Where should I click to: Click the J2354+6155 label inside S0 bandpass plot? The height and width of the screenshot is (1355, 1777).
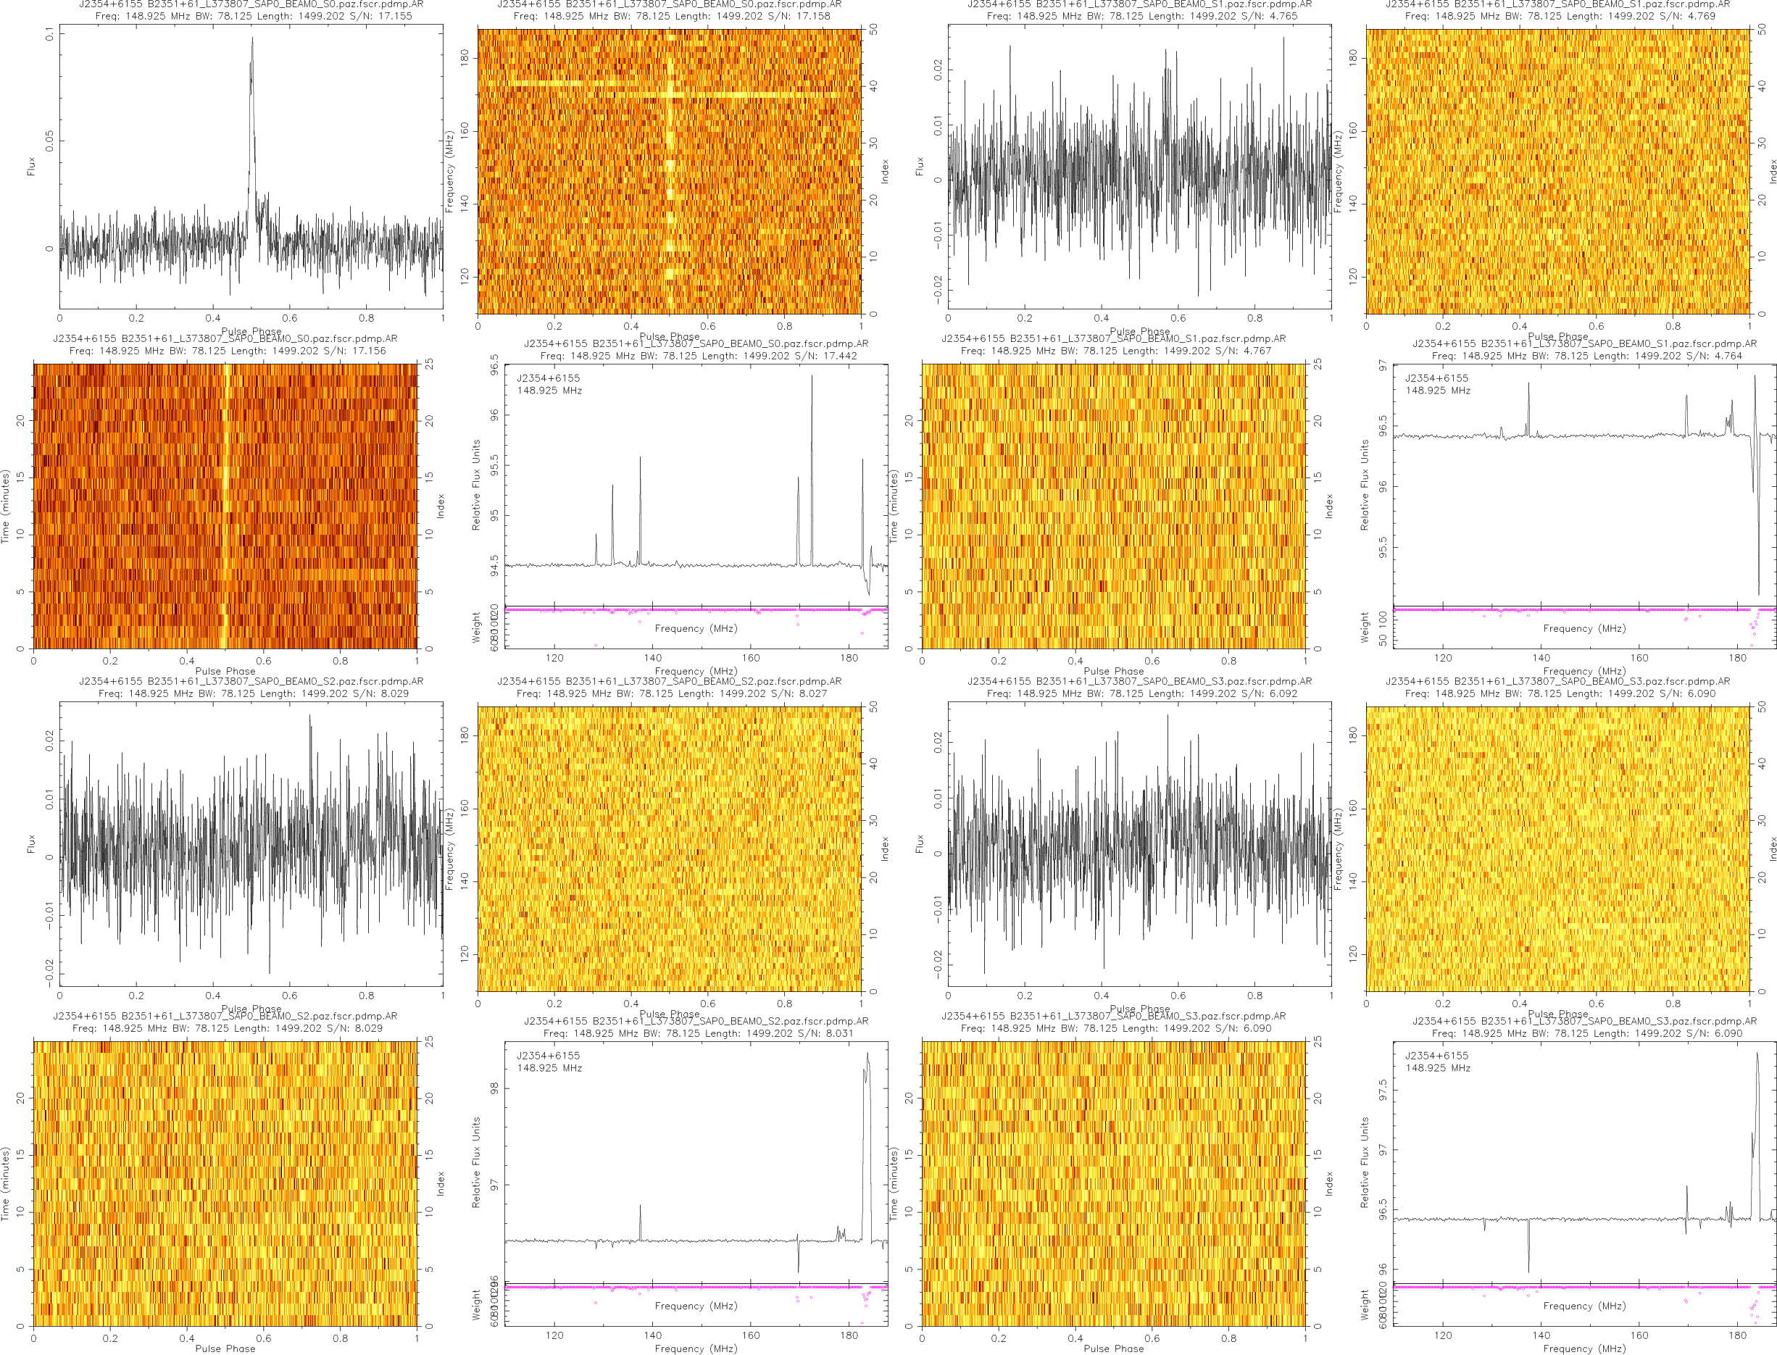[548, 378]
